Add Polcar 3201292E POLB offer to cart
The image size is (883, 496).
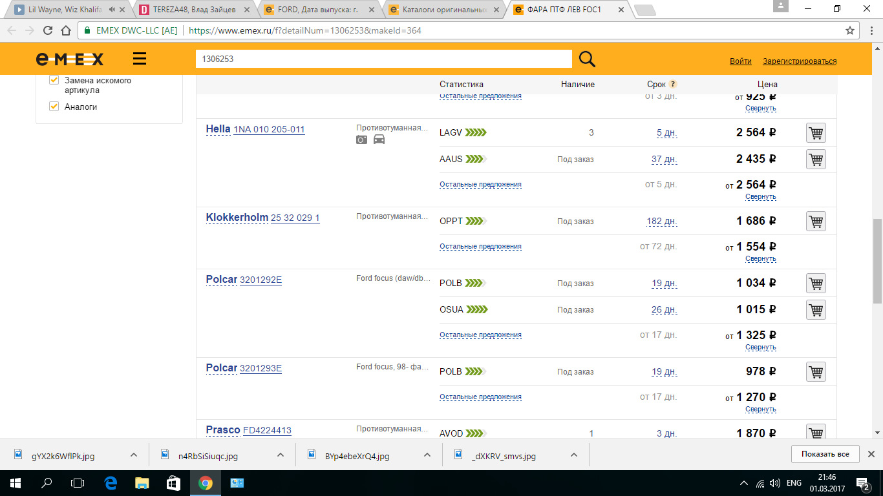pos(816,284)
